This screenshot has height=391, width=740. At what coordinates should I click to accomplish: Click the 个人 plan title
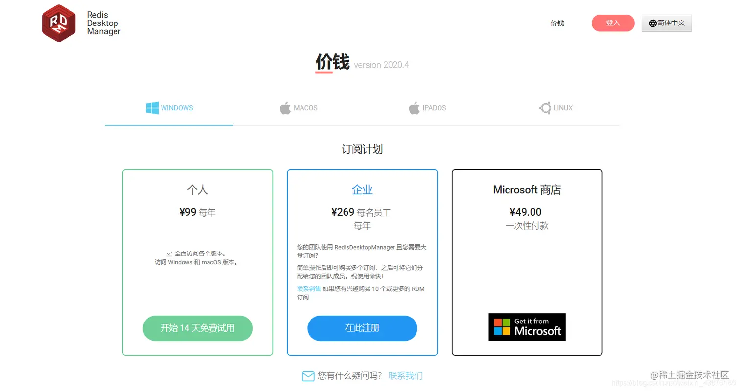click(198, 190)
